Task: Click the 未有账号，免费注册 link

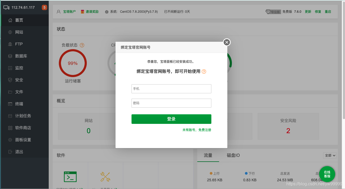Action: [197, 130]
